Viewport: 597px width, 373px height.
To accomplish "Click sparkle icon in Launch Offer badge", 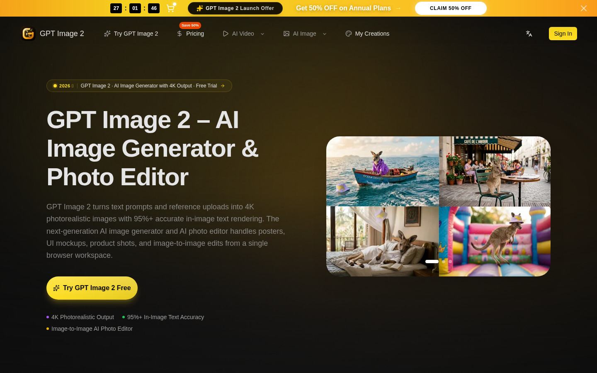I will pos(200,8).
